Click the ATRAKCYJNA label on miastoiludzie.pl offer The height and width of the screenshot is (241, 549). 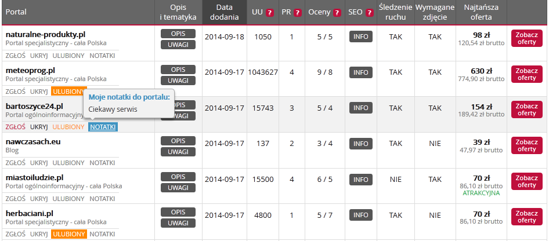click(481, 193)
